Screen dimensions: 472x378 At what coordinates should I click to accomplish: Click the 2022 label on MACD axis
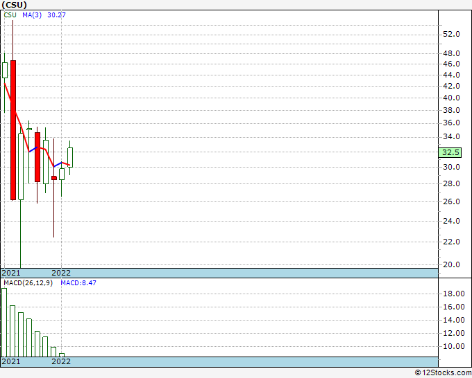point(61,361)
